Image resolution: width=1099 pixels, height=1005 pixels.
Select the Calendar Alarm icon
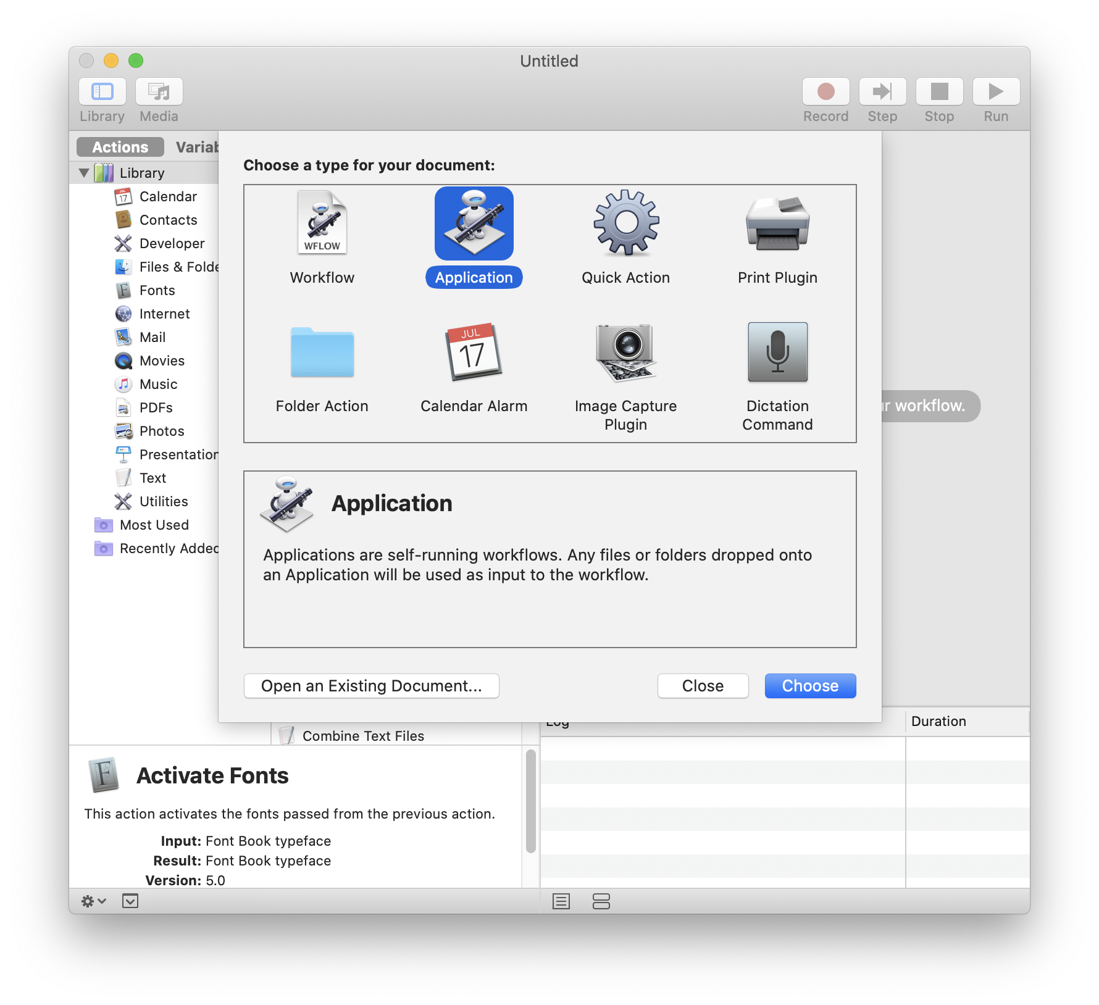click(x=474, y=352)
